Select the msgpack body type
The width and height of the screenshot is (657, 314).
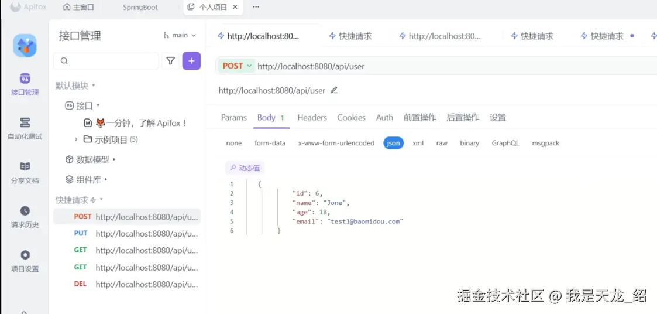pos(545,143)
